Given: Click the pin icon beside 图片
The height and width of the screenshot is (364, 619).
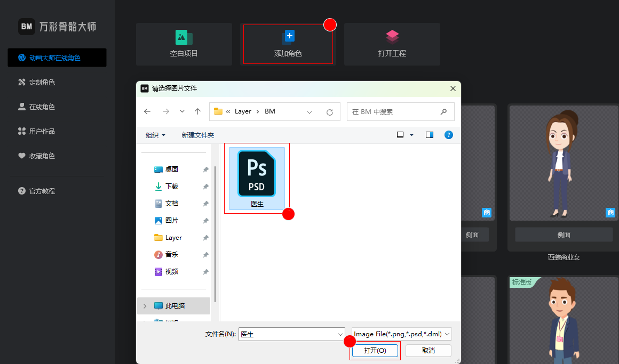Looking at the screenshot, I should (x=205, y=221).
